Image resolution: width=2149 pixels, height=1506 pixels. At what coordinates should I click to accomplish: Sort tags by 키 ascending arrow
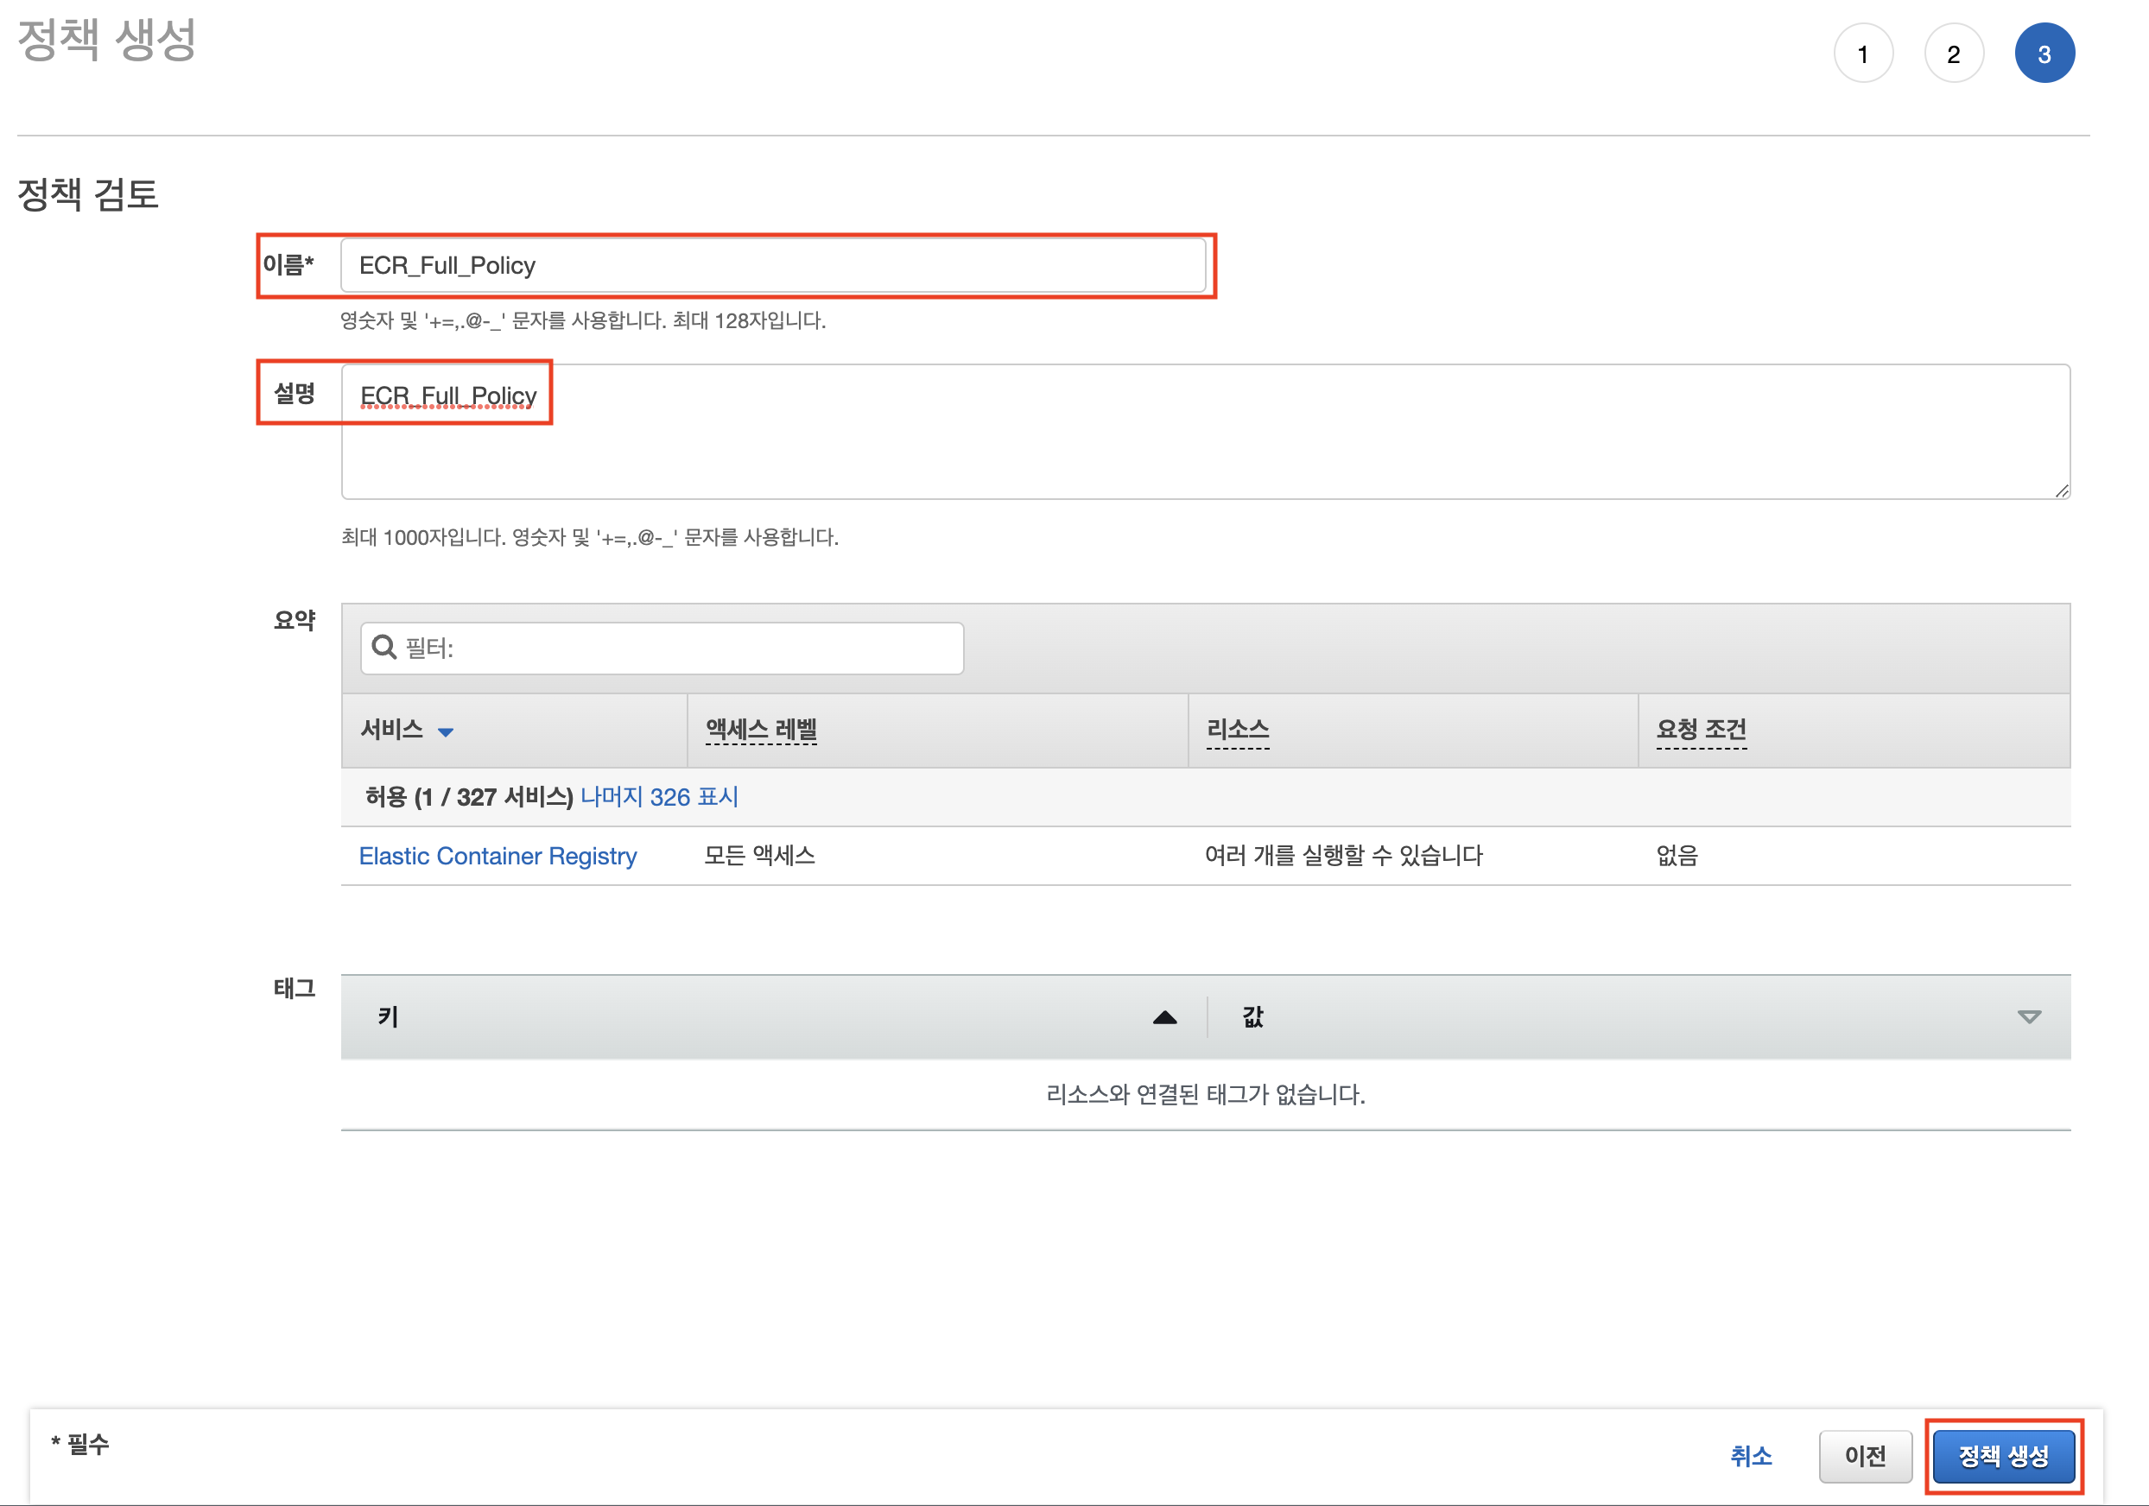coord(1164,1017)
